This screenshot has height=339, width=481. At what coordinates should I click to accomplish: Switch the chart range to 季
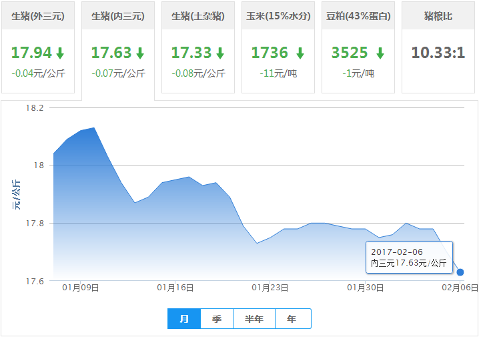coord(217,319)
